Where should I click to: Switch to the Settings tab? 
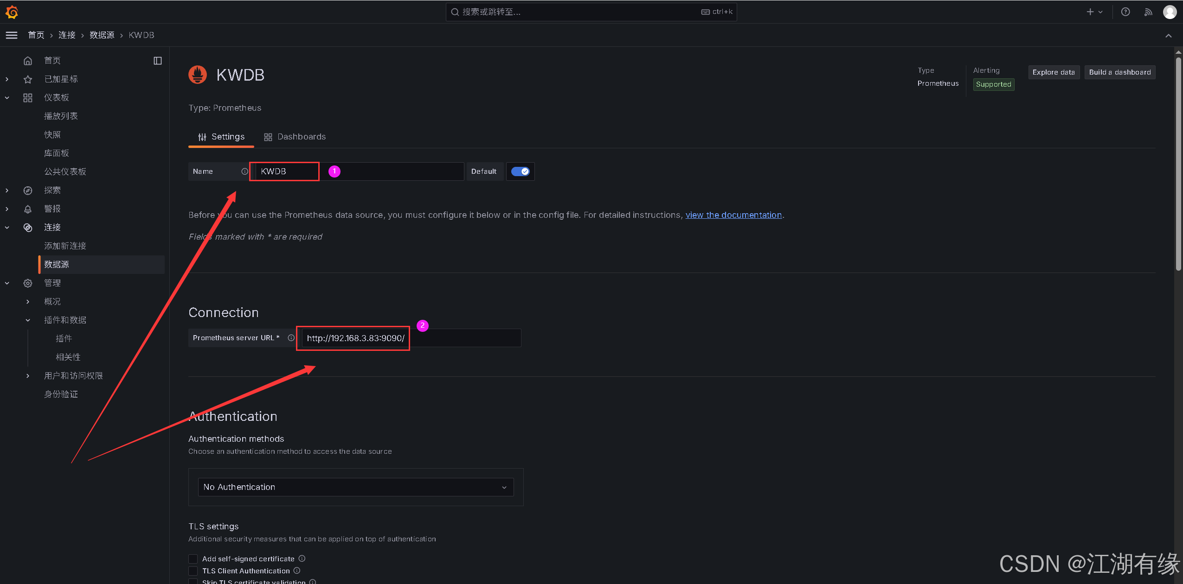pos(221,137)
